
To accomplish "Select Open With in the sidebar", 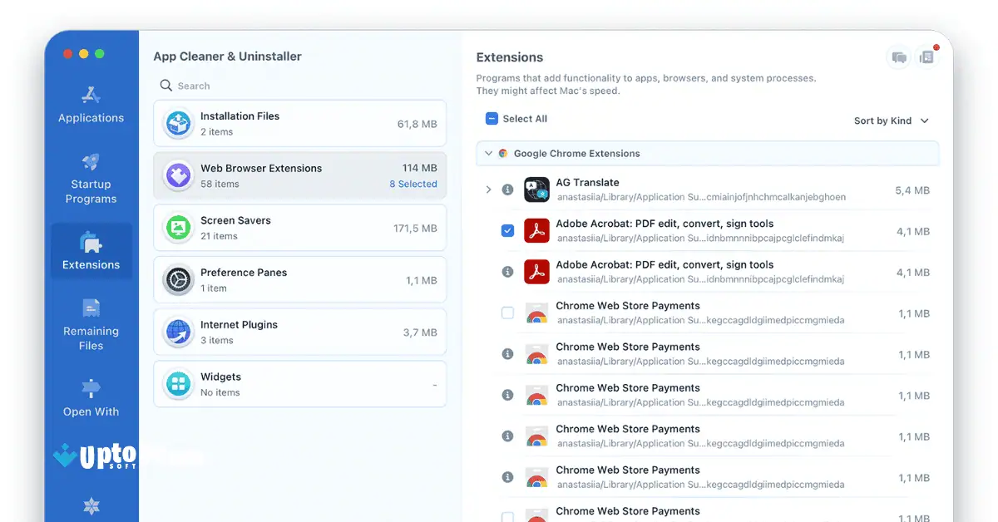I will pos(91,399).
